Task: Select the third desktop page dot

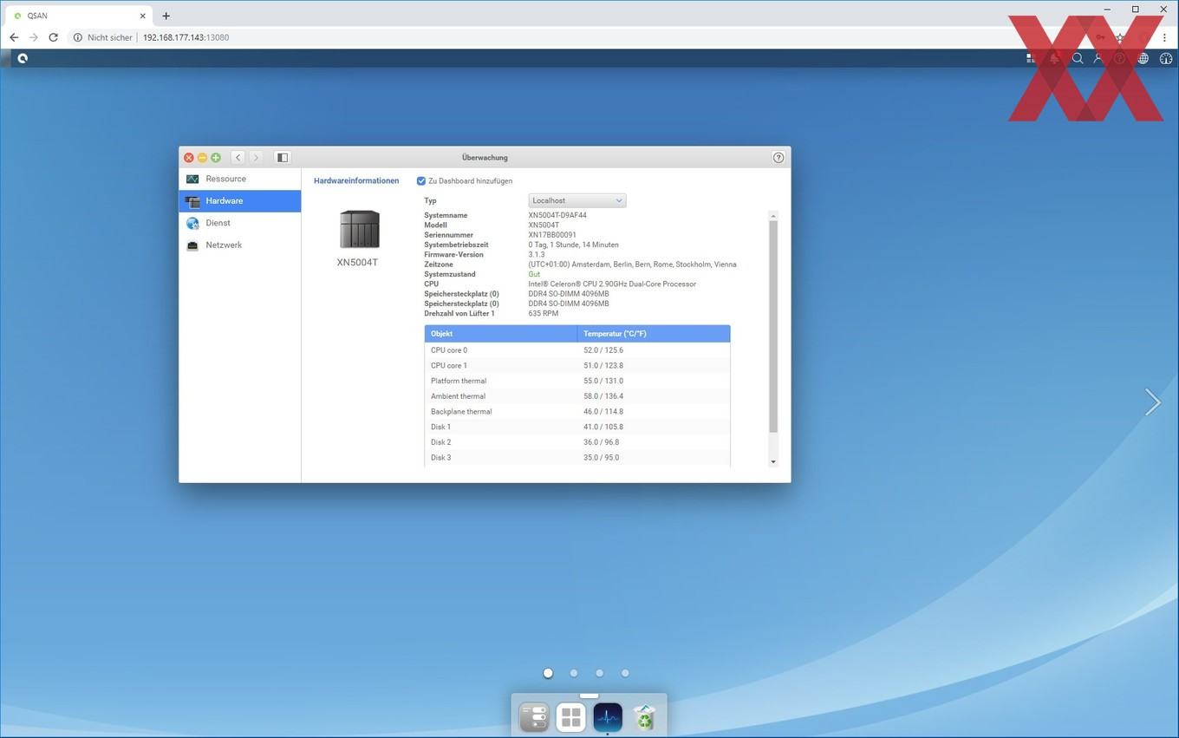Action: 599,673
